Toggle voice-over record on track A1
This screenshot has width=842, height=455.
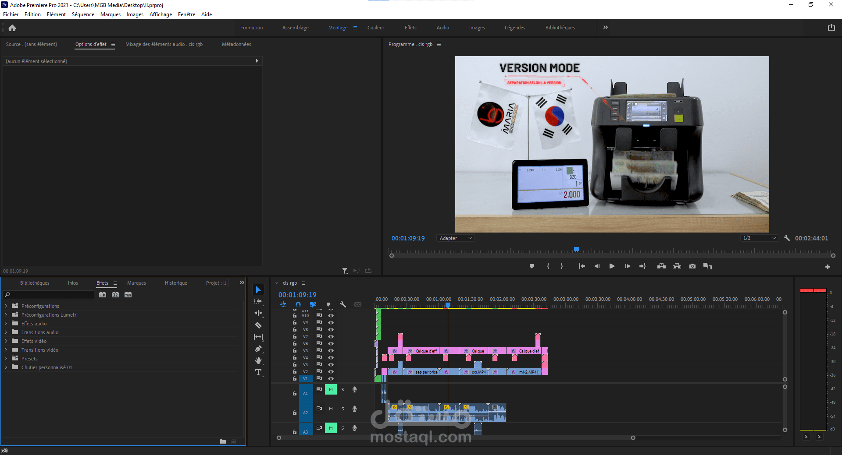[x=354, y=389]
